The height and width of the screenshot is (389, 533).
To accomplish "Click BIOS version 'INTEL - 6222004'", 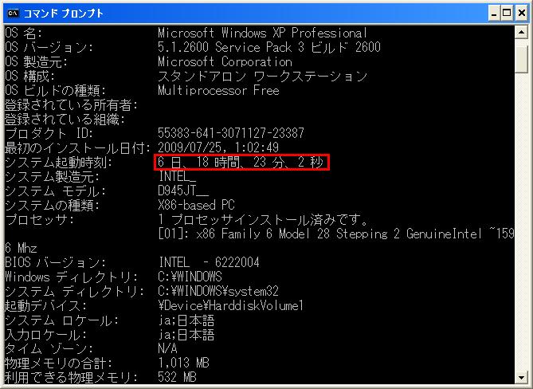I will 209,262.
